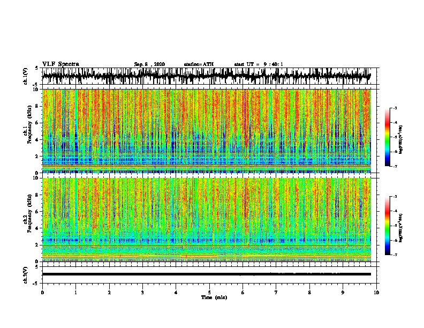Click time axis tick label "10" at right end
The image size is (424, 328).
pos(376,293)
